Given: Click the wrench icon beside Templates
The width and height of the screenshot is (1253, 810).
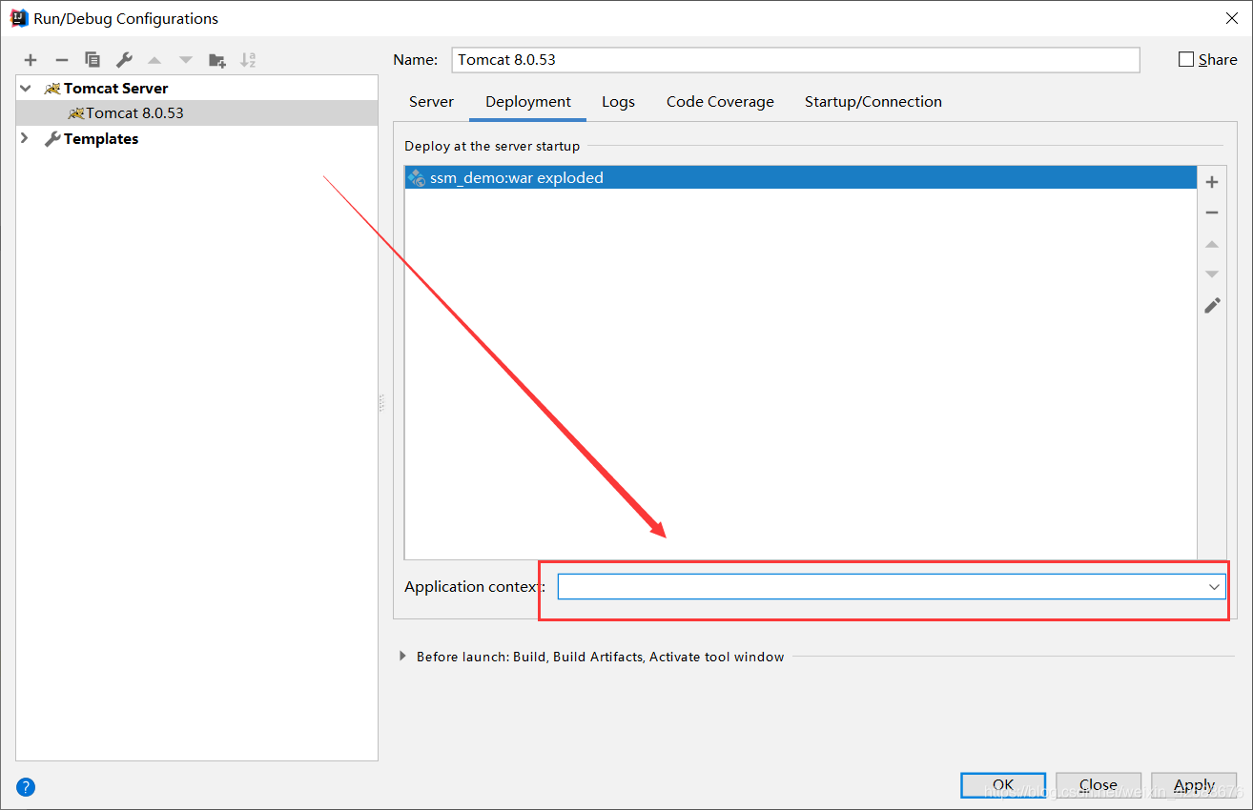Looking at the screenshot, I should click(x=52, y=139).
